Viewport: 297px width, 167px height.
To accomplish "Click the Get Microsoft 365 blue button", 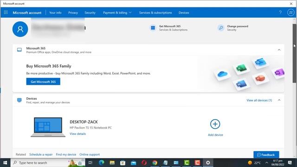I will click(x=43, y=82).
